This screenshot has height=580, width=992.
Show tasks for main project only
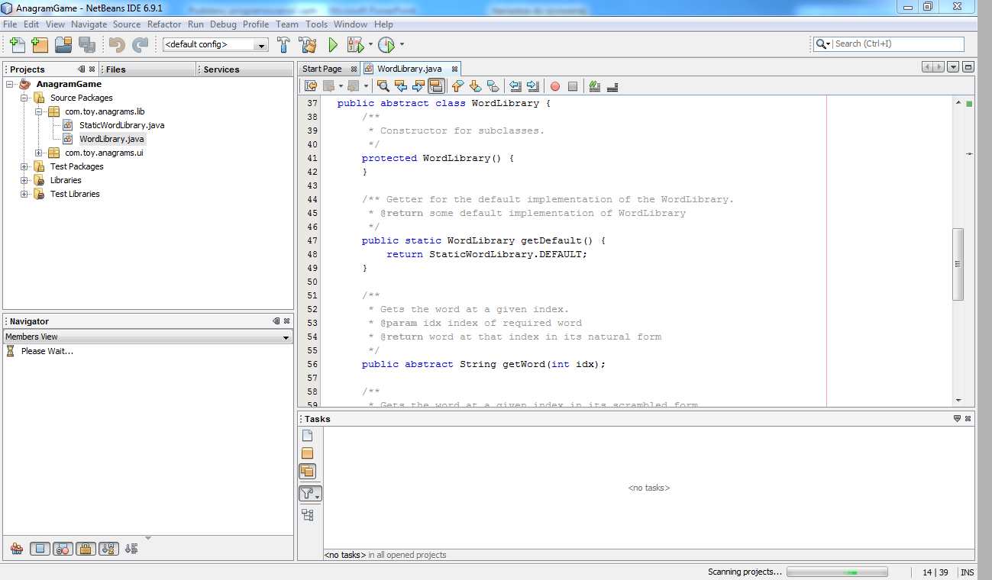point(308,453)
